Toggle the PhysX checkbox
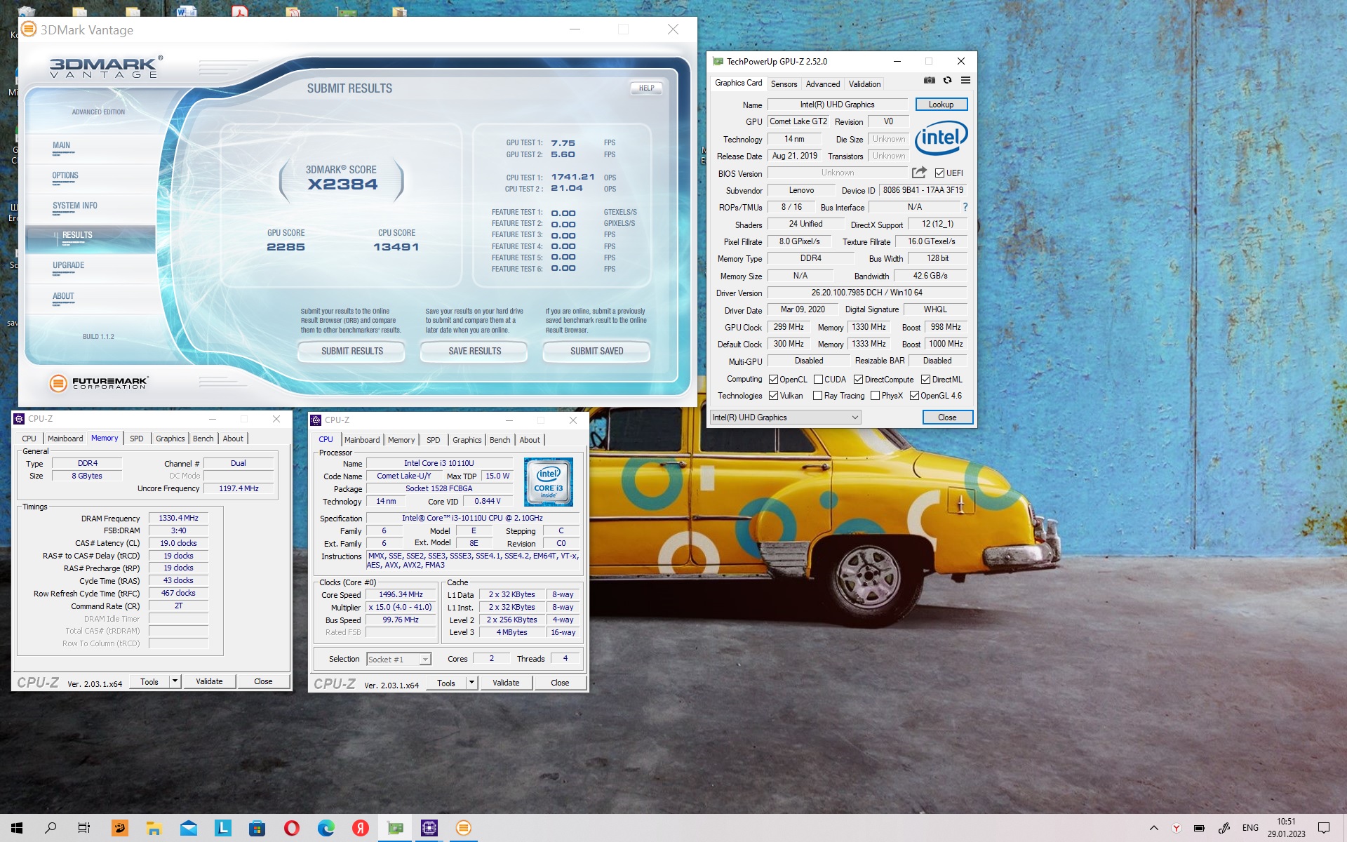 [875, 396]
